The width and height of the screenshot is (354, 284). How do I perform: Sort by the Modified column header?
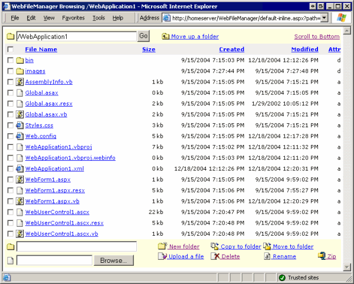pyautogui.click(x=305, y=49)
